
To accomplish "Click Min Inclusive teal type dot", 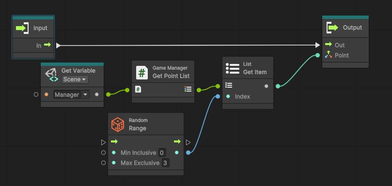I will tap(114, 153).
